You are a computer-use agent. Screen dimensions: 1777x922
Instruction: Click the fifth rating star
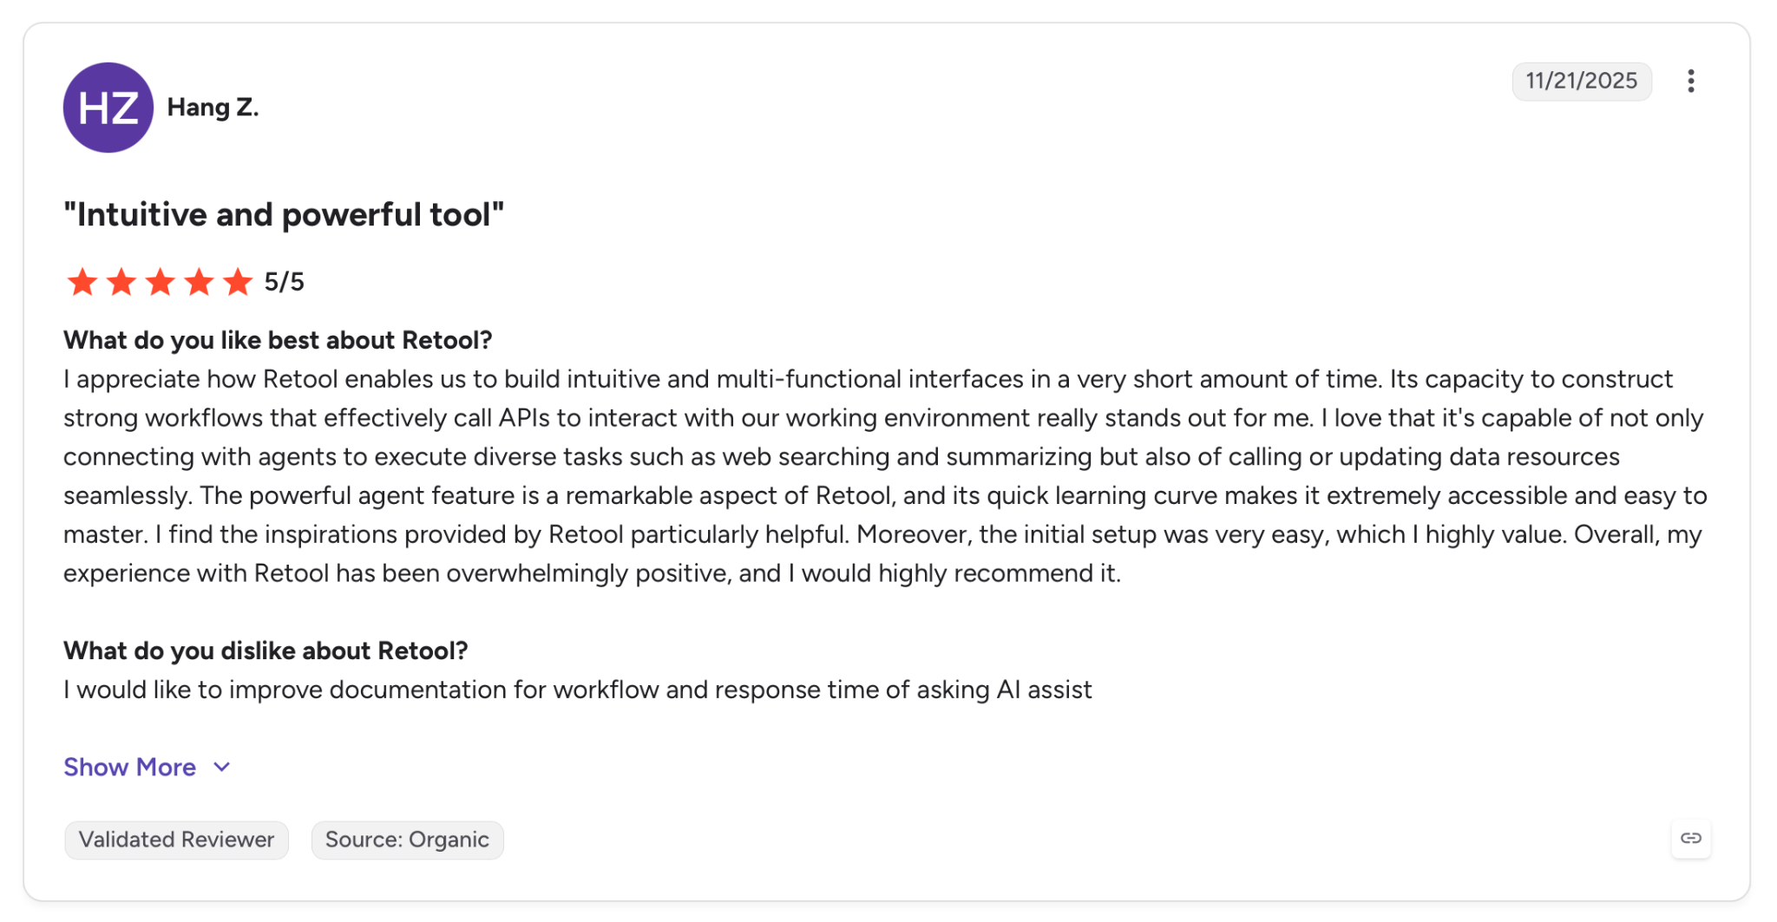(238, 282)
